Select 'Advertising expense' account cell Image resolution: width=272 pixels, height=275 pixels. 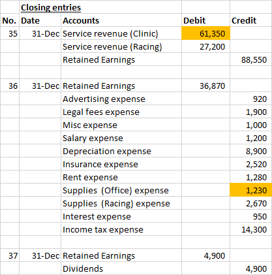coord(121,99)
